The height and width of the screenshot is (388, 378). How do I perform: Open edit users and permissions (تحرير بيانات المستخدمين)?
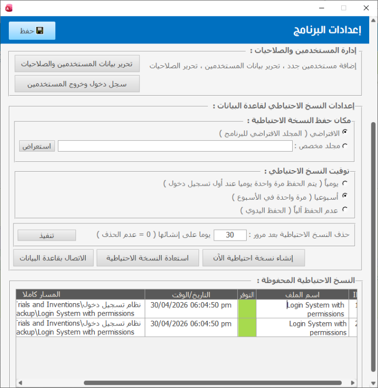[x=77, y=64]
